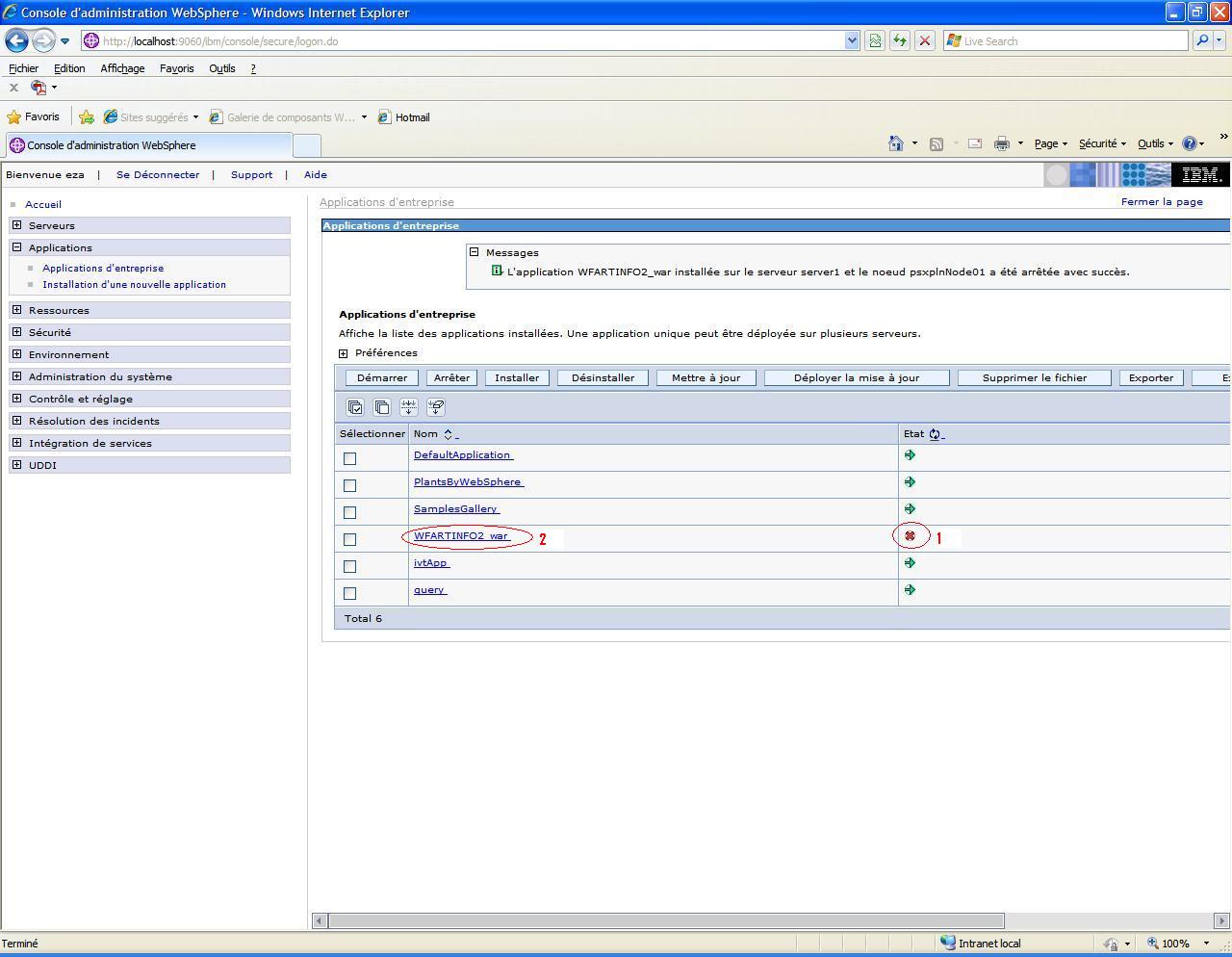
Task: Expand the Préférences section
Action: pos(344,353)
